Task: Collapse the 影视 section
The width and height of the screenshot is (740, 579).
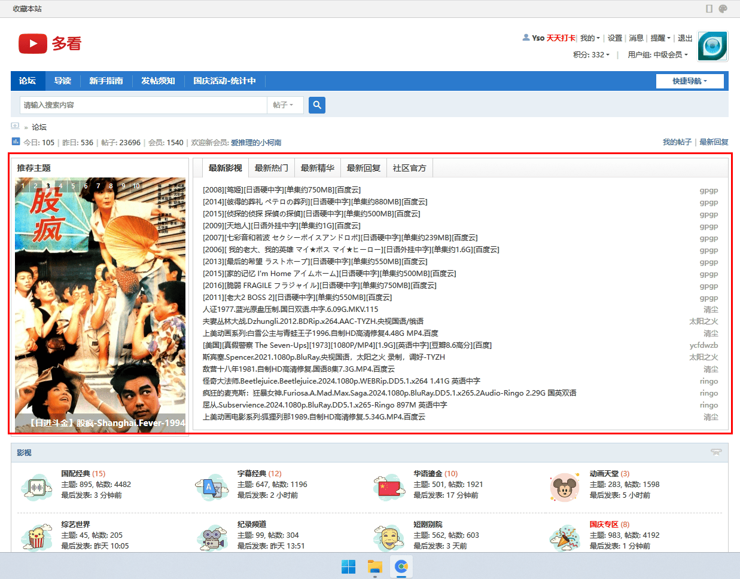Action: click(x=715, y=452)
